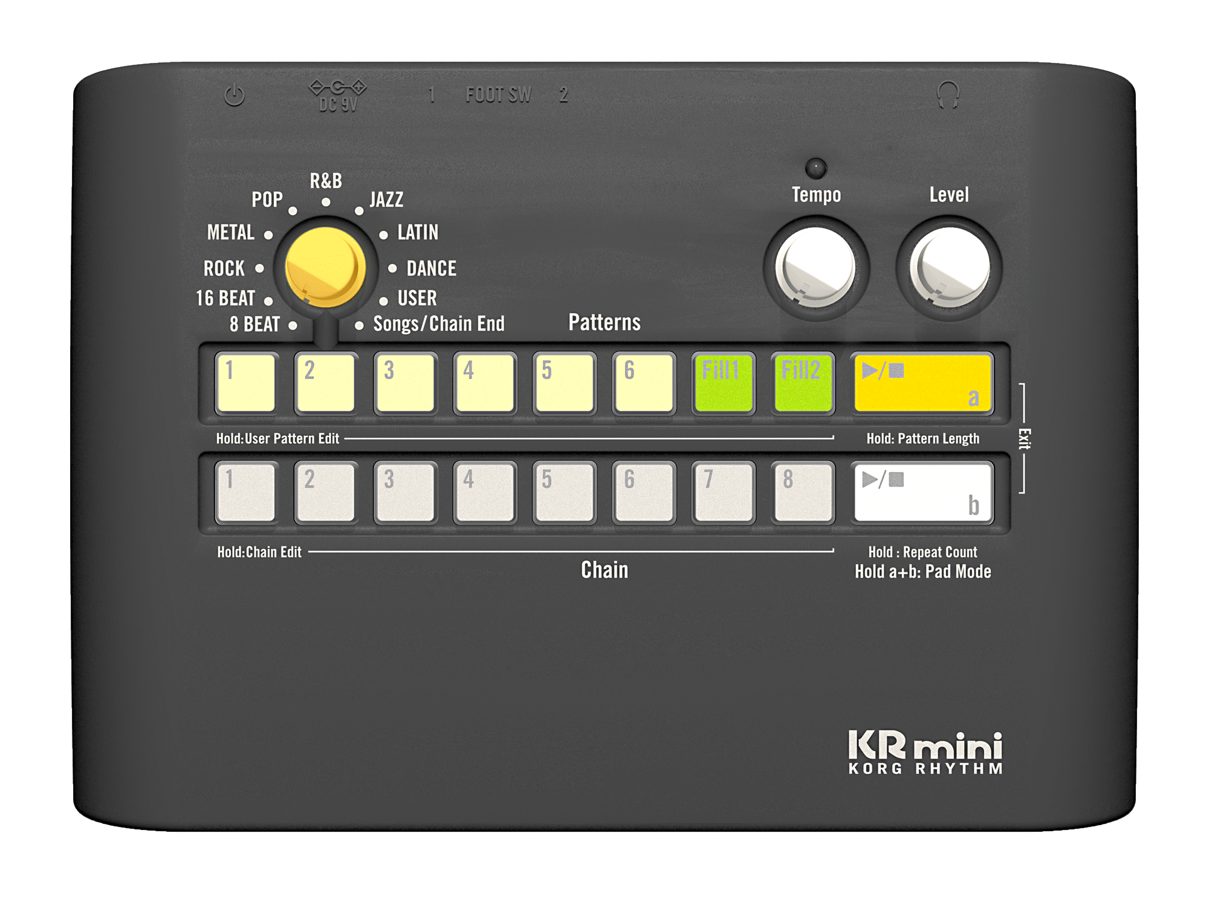1209x905 pixels.
Task: Start playback with yellow play/stop 'a' pad
Action: coord(923,383)
